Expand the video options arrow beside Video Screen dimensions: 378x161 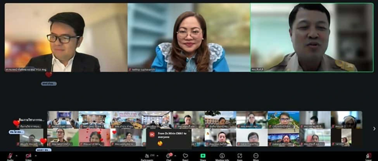(x=36, y=155)
